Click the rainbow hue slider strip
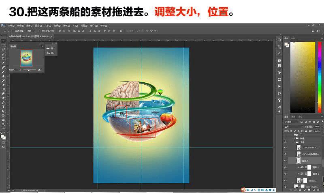Screen dimensions: 324x193 [320, 77]
